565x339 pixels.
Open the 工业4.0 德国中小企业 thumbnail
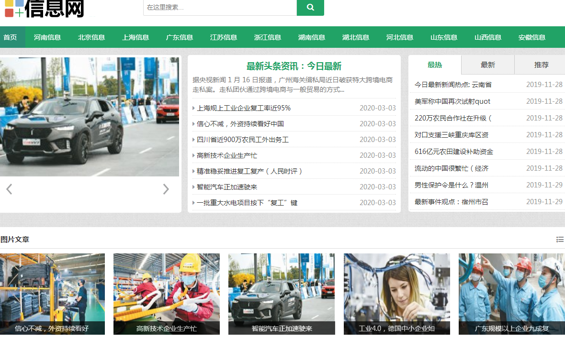396,294
